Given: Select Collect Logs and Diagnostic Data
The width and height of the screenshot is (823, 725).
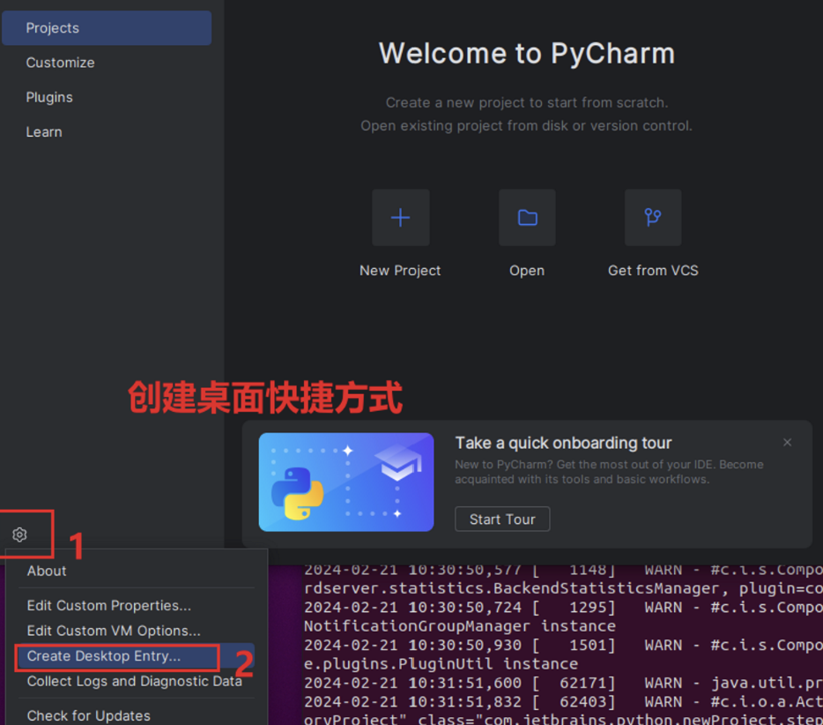Looking at the screenshot, I should pyautogui.click(x=134, y=682).
